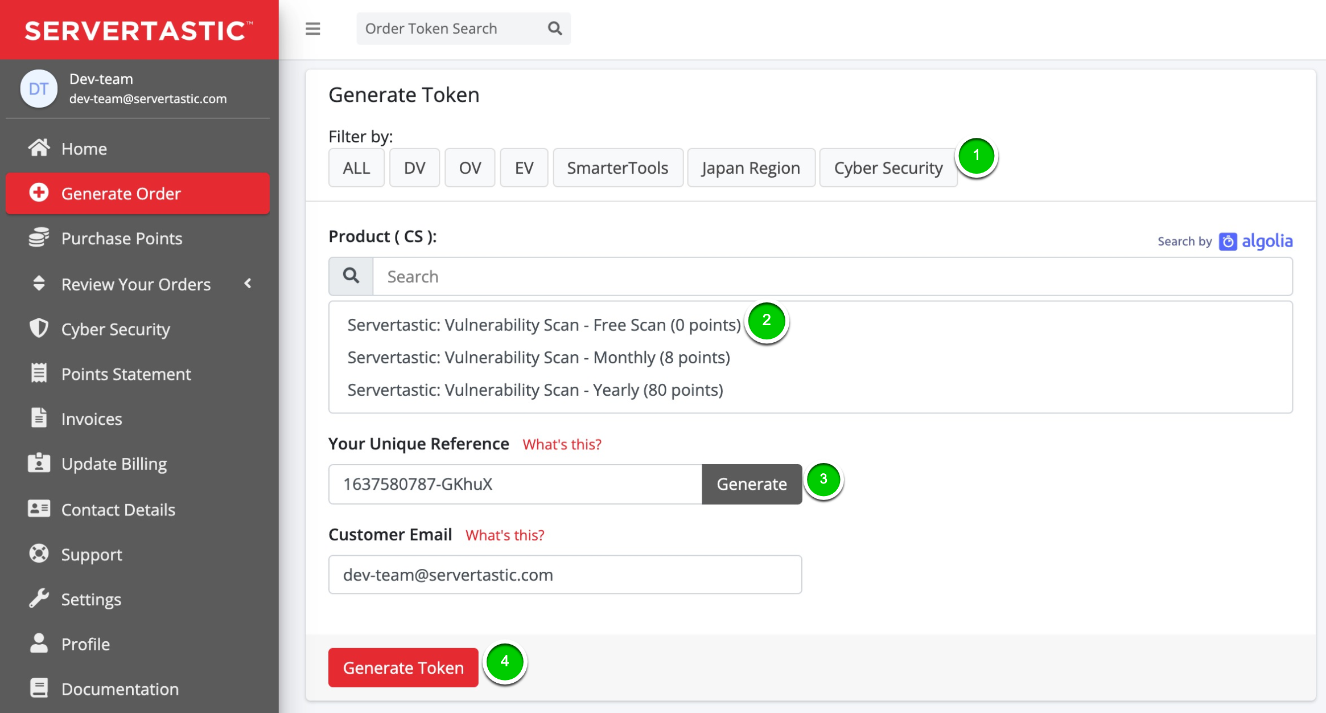The image size is (1326, 713).
Task: Filter products by DV
Action: pos(414,168)
